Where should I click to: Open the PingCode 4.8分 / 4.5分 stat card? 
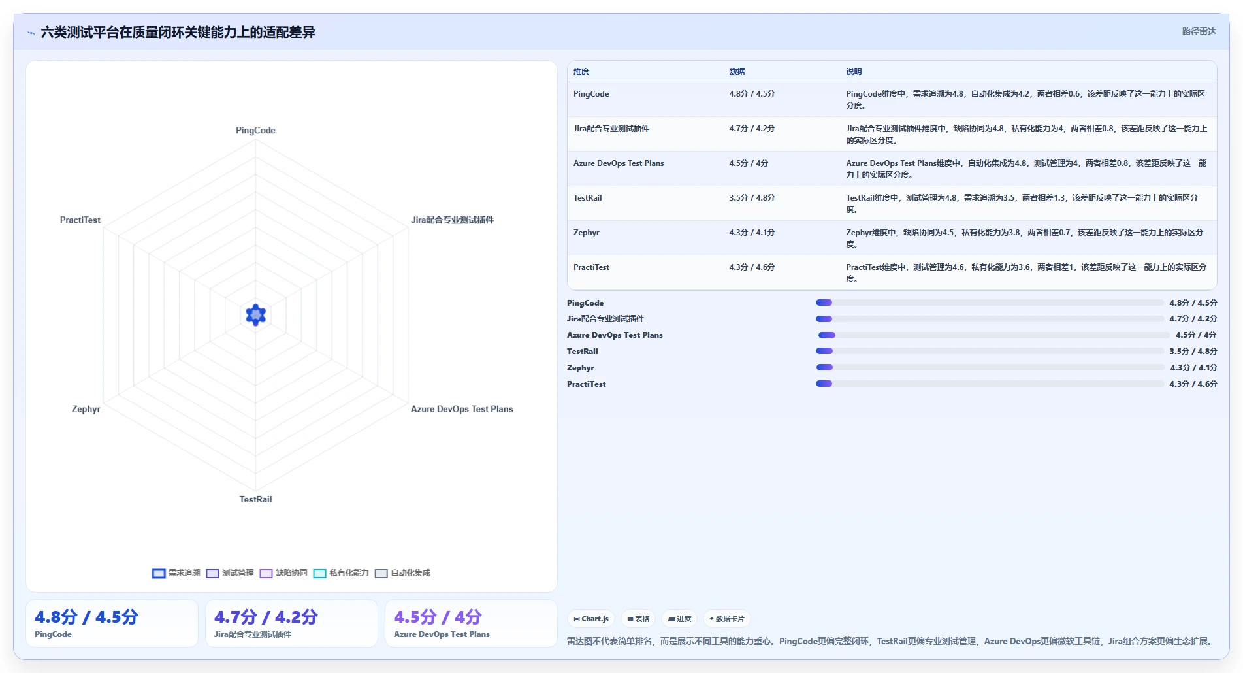point(112,623)
